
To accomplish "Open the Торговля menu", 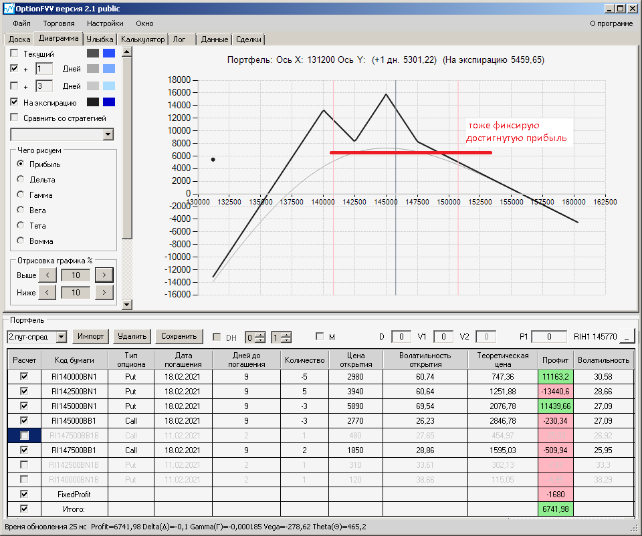I will (x=59, y=23).
